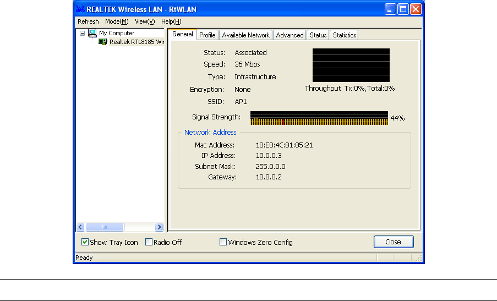Uncheck Show Tray Icon checkbox
497x301 pixels.
[x=85, y=242]
